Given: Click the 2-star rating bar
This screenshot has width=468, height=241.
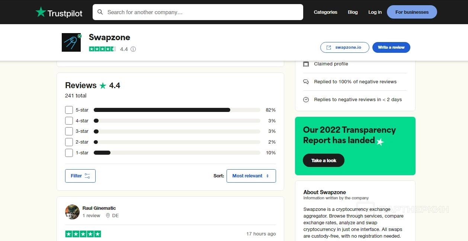Looking at the screenshot, I should [x=177, y=142].
